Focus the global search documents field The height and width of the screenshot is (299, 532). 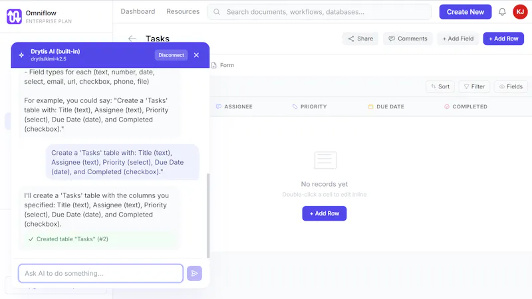tap(319, 12)
